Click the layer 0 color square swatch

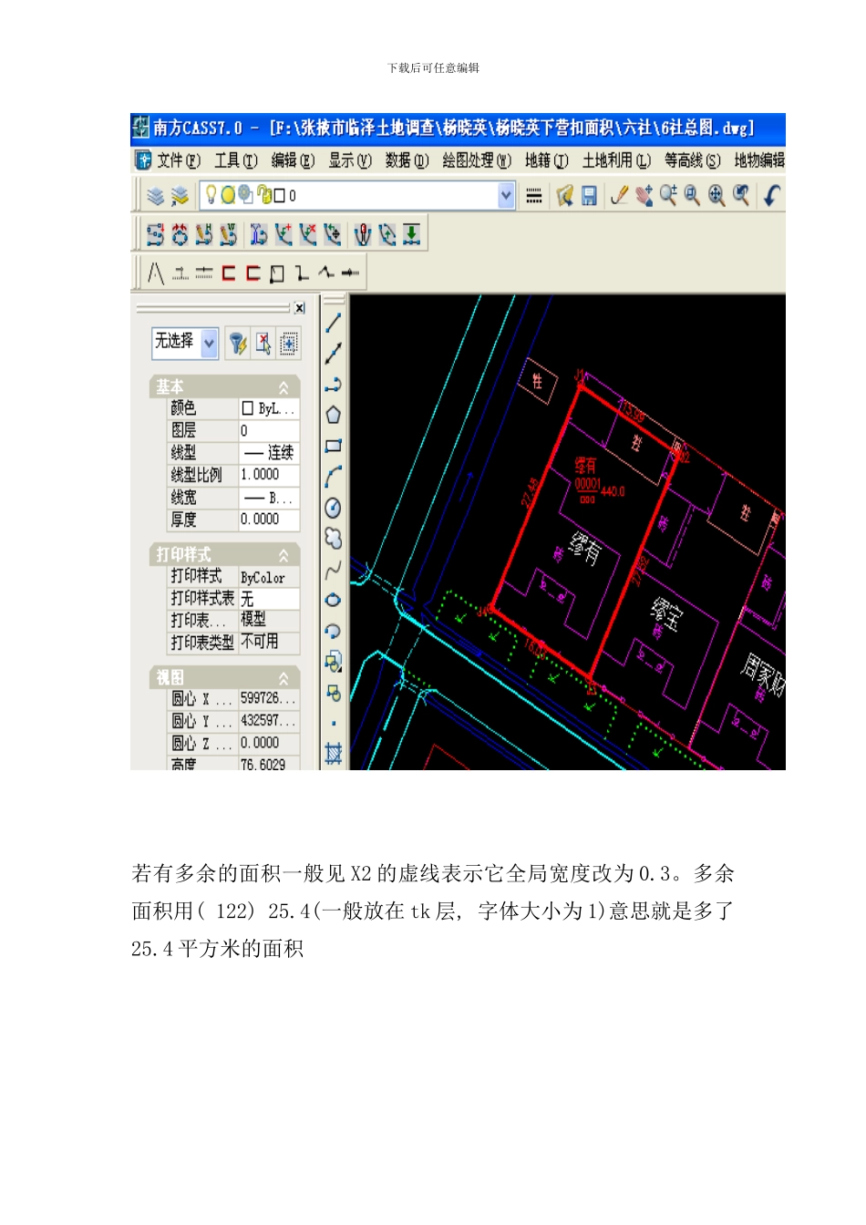pyautogui.click(x=280, y=195)
